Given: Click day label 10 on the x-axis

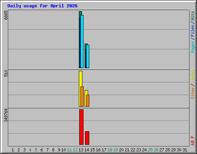Looking at the screenshot, I should point(63,150).
